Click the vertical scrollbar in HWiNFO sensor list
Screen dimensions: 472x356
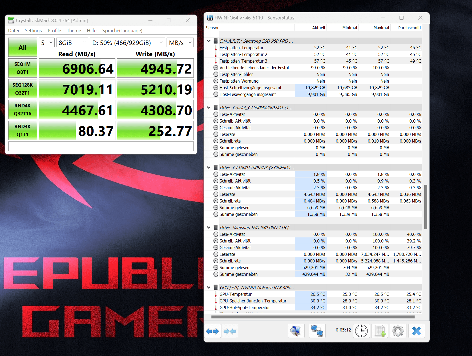[426, 207]
